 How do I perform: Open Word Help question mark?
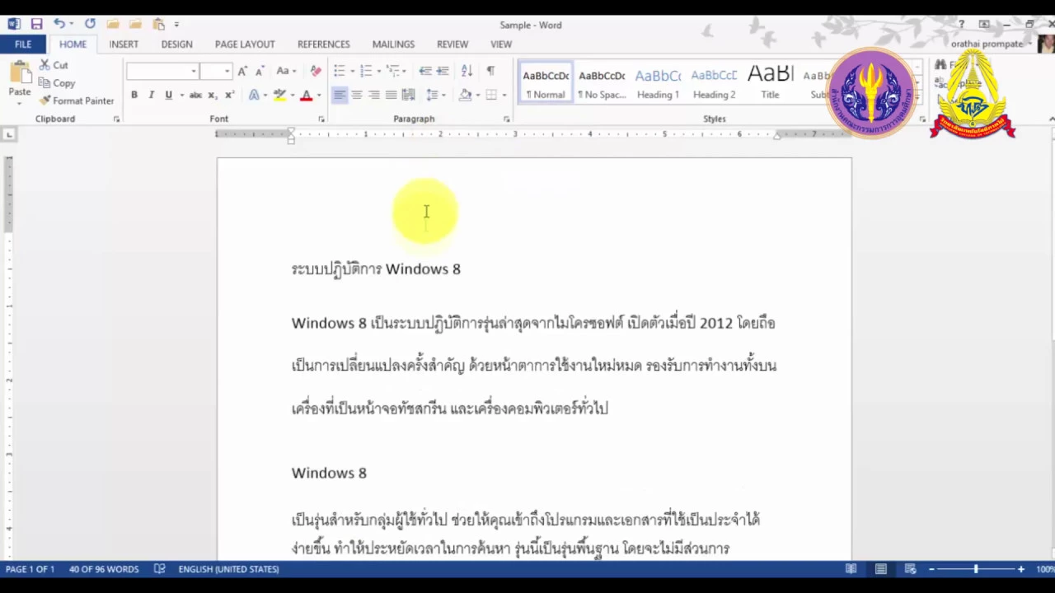click(961, 25)
